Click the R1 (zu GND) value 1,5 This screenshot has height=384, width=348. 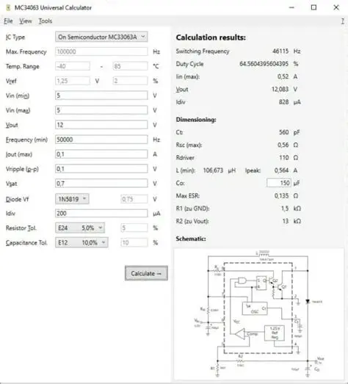(285, 209)
